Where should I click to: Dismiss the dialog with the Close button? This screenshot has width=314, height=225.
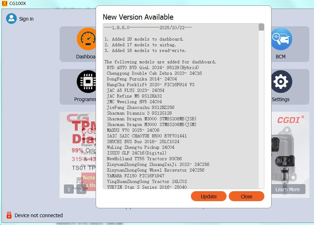pos(246,196)
